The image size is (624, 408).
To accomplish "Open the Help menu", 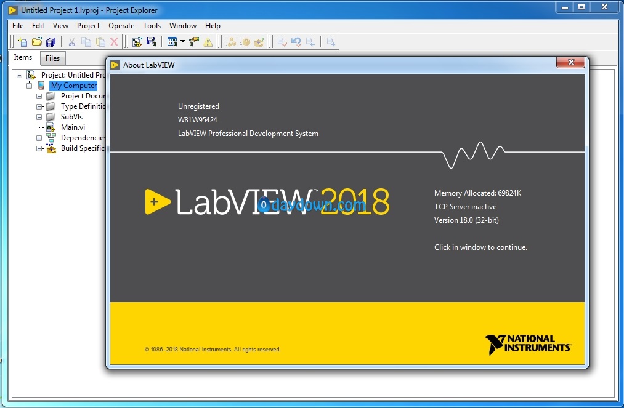I will coord(213,26).
